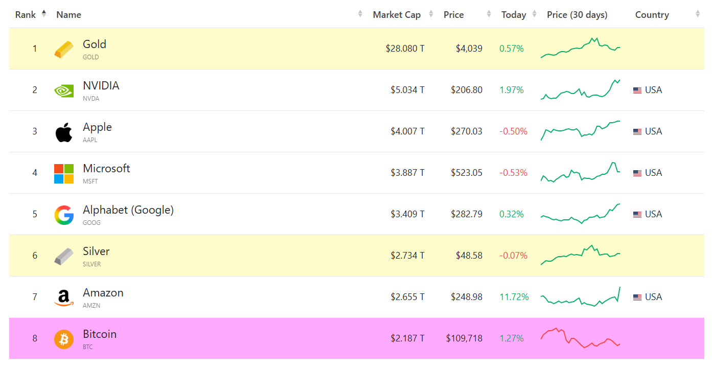Viewport: 712px width, 367px height.
Task: Click the USA flag in Apple's row
Action: pos(637,132)
